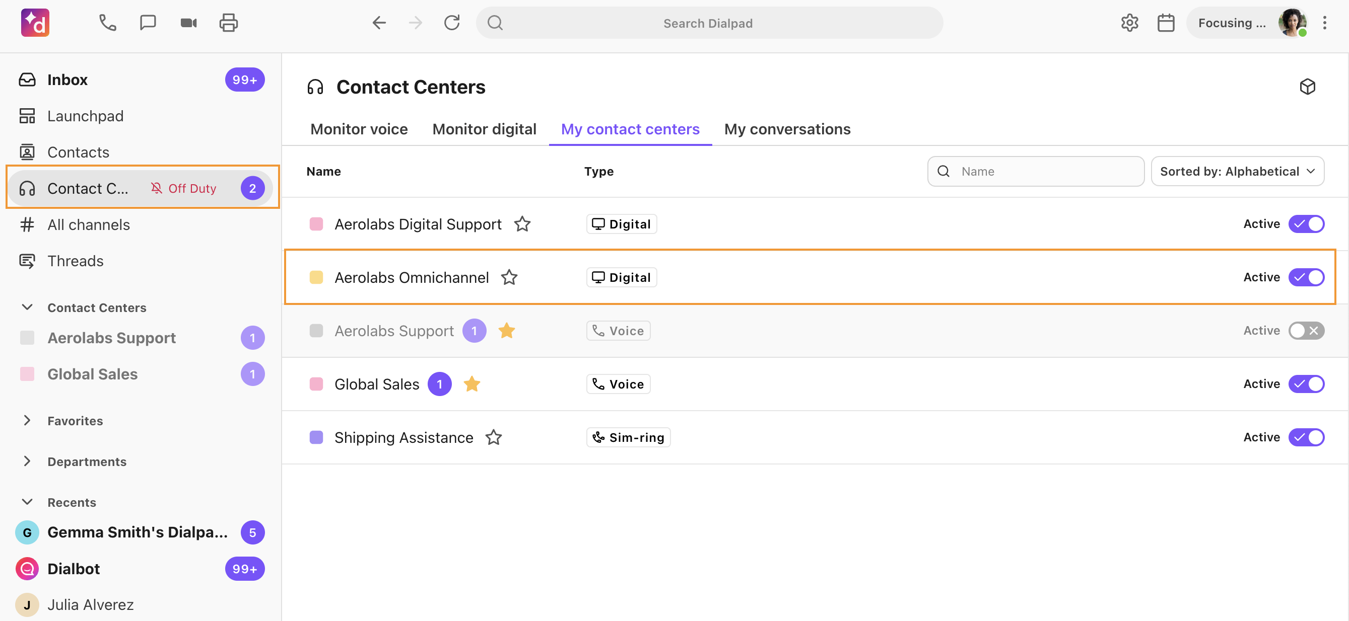Favorite Aerolabs Omnichannel with star
1349x621 pixels.
(x=509, y=277)
